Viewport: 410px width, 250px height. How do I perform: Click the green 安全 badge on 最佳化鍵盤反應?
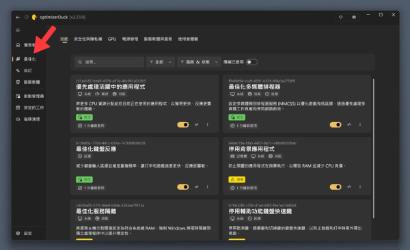tap(84, 179)
